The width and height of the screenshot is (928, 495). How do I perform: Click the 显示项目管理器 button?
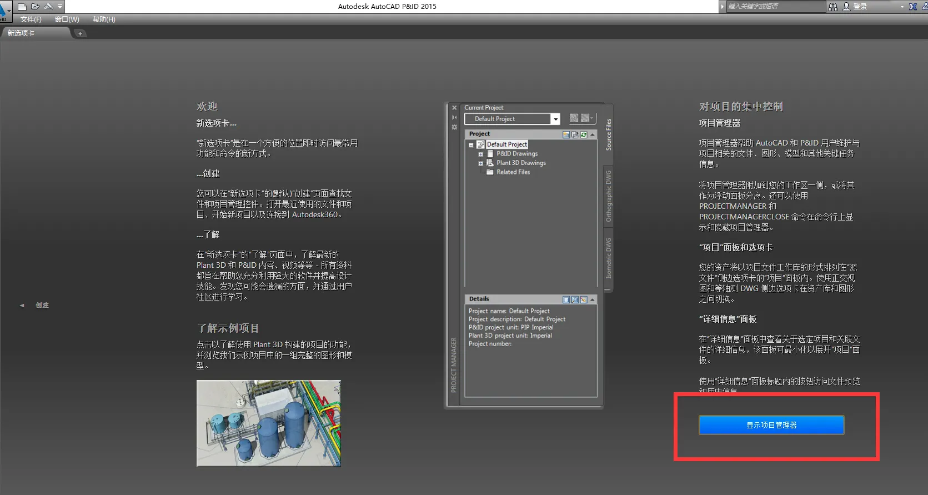[x=771, y=425]
